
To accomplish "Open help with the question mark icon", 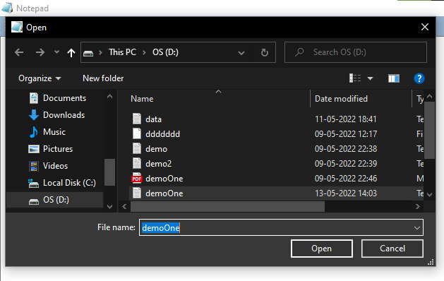I will (419, 78).
